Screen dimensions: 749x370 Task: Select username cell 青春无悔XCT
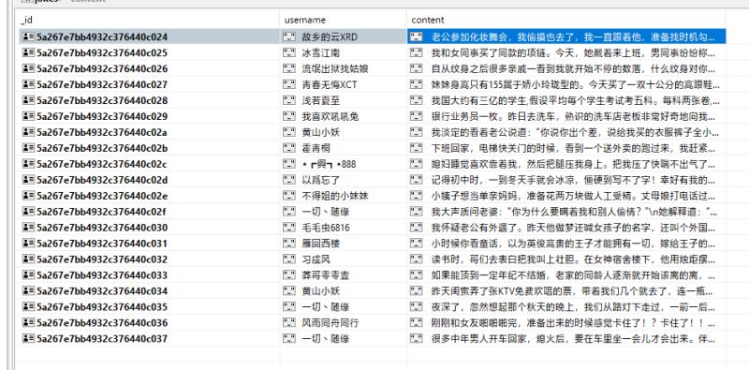tap(343, 84)
